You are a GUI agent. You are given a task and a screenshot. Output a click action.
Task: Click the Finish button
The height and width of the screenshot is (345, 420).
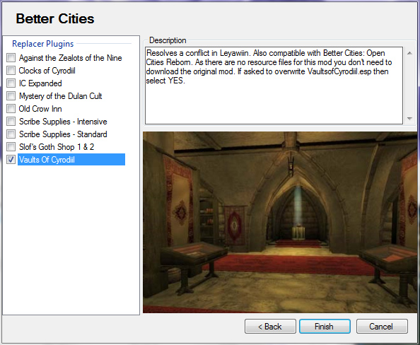coord(325,326)
